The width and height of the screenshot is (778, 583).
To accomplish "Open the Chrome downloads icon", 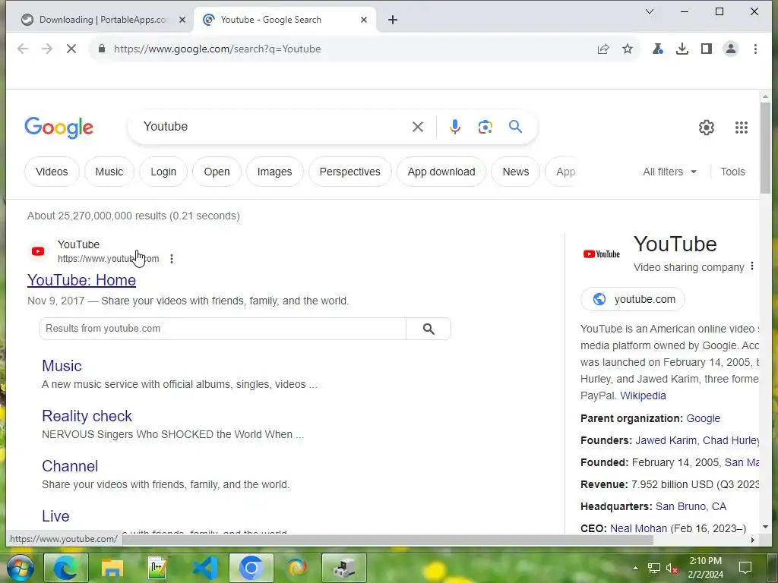I will (x=682, y=49).
